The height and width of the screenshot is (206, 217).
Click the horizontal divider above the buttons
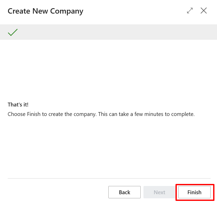click(109, 178)
